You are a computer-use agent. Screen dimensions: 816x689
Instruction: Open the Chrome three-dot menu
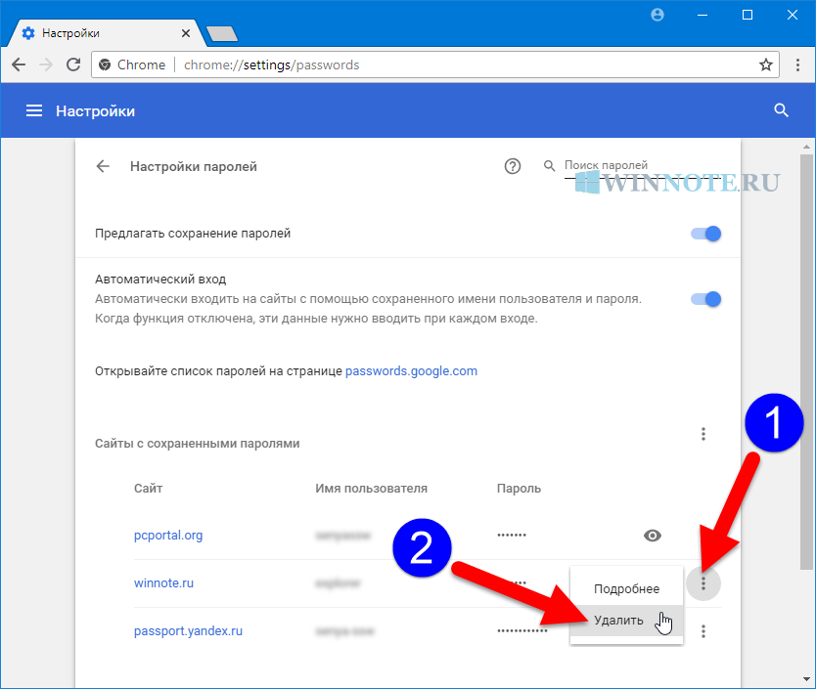[x=797, y=65]
